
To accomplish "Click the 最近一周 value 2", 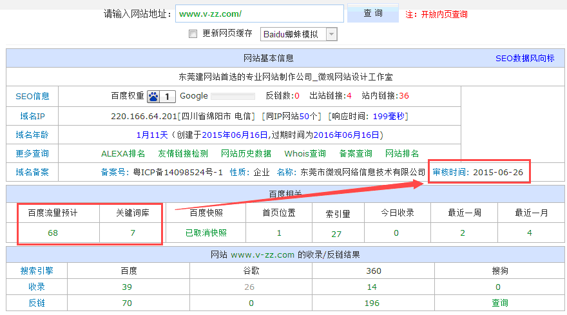I will [x=463, y=233].
